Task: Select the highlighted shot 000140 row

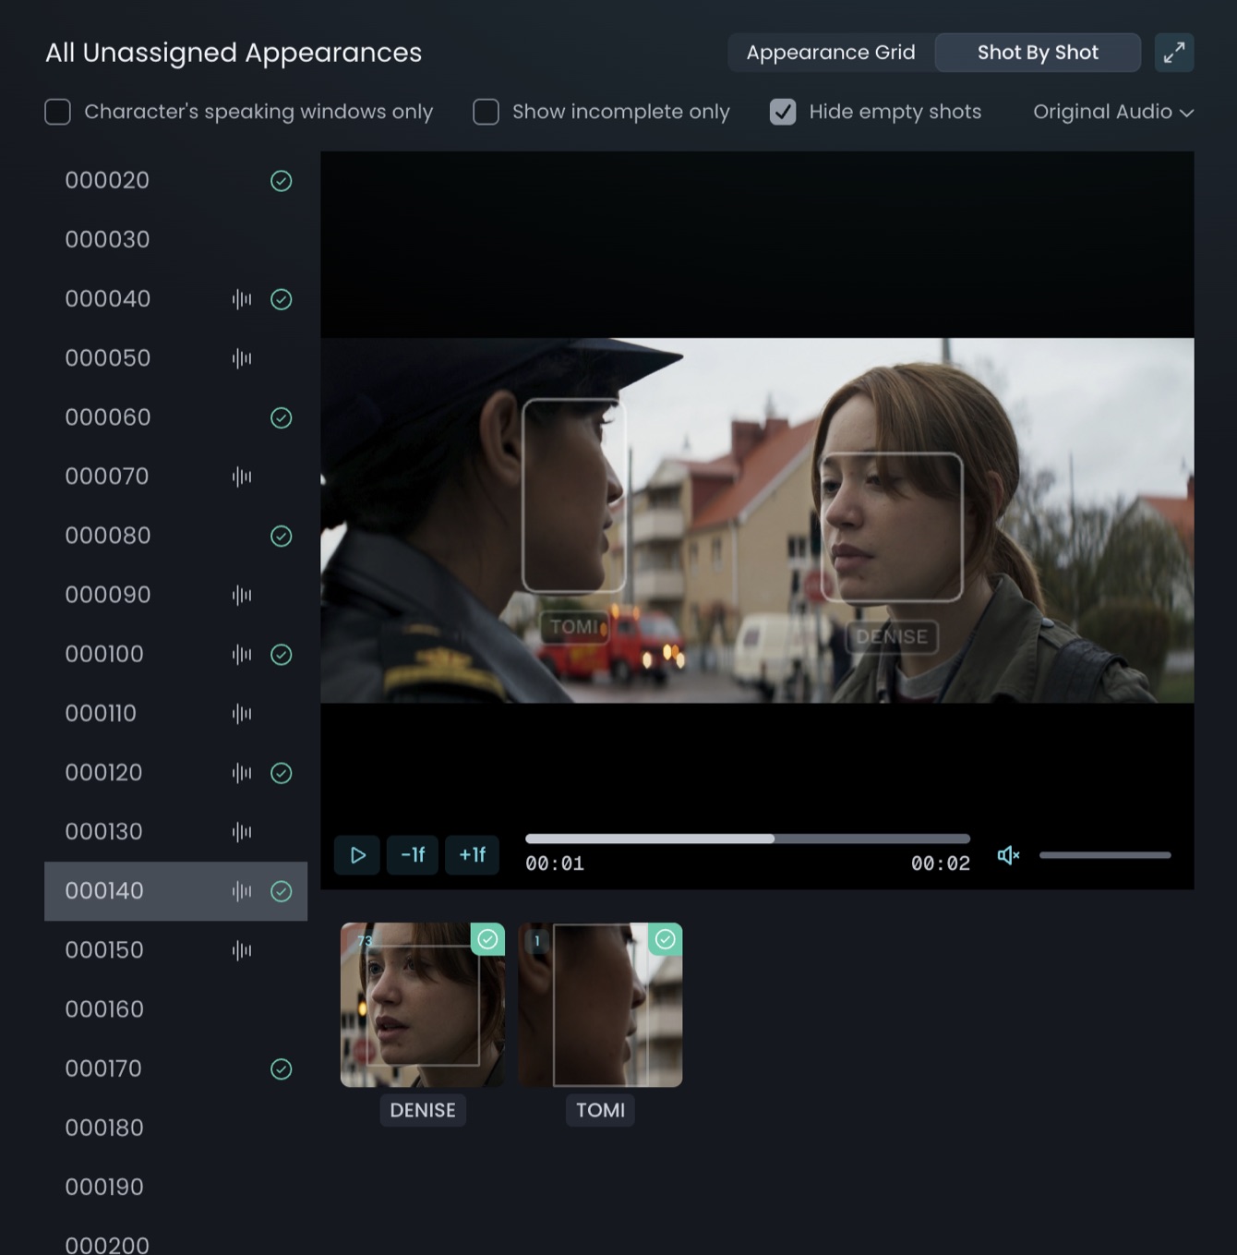Action: point(175,891)
